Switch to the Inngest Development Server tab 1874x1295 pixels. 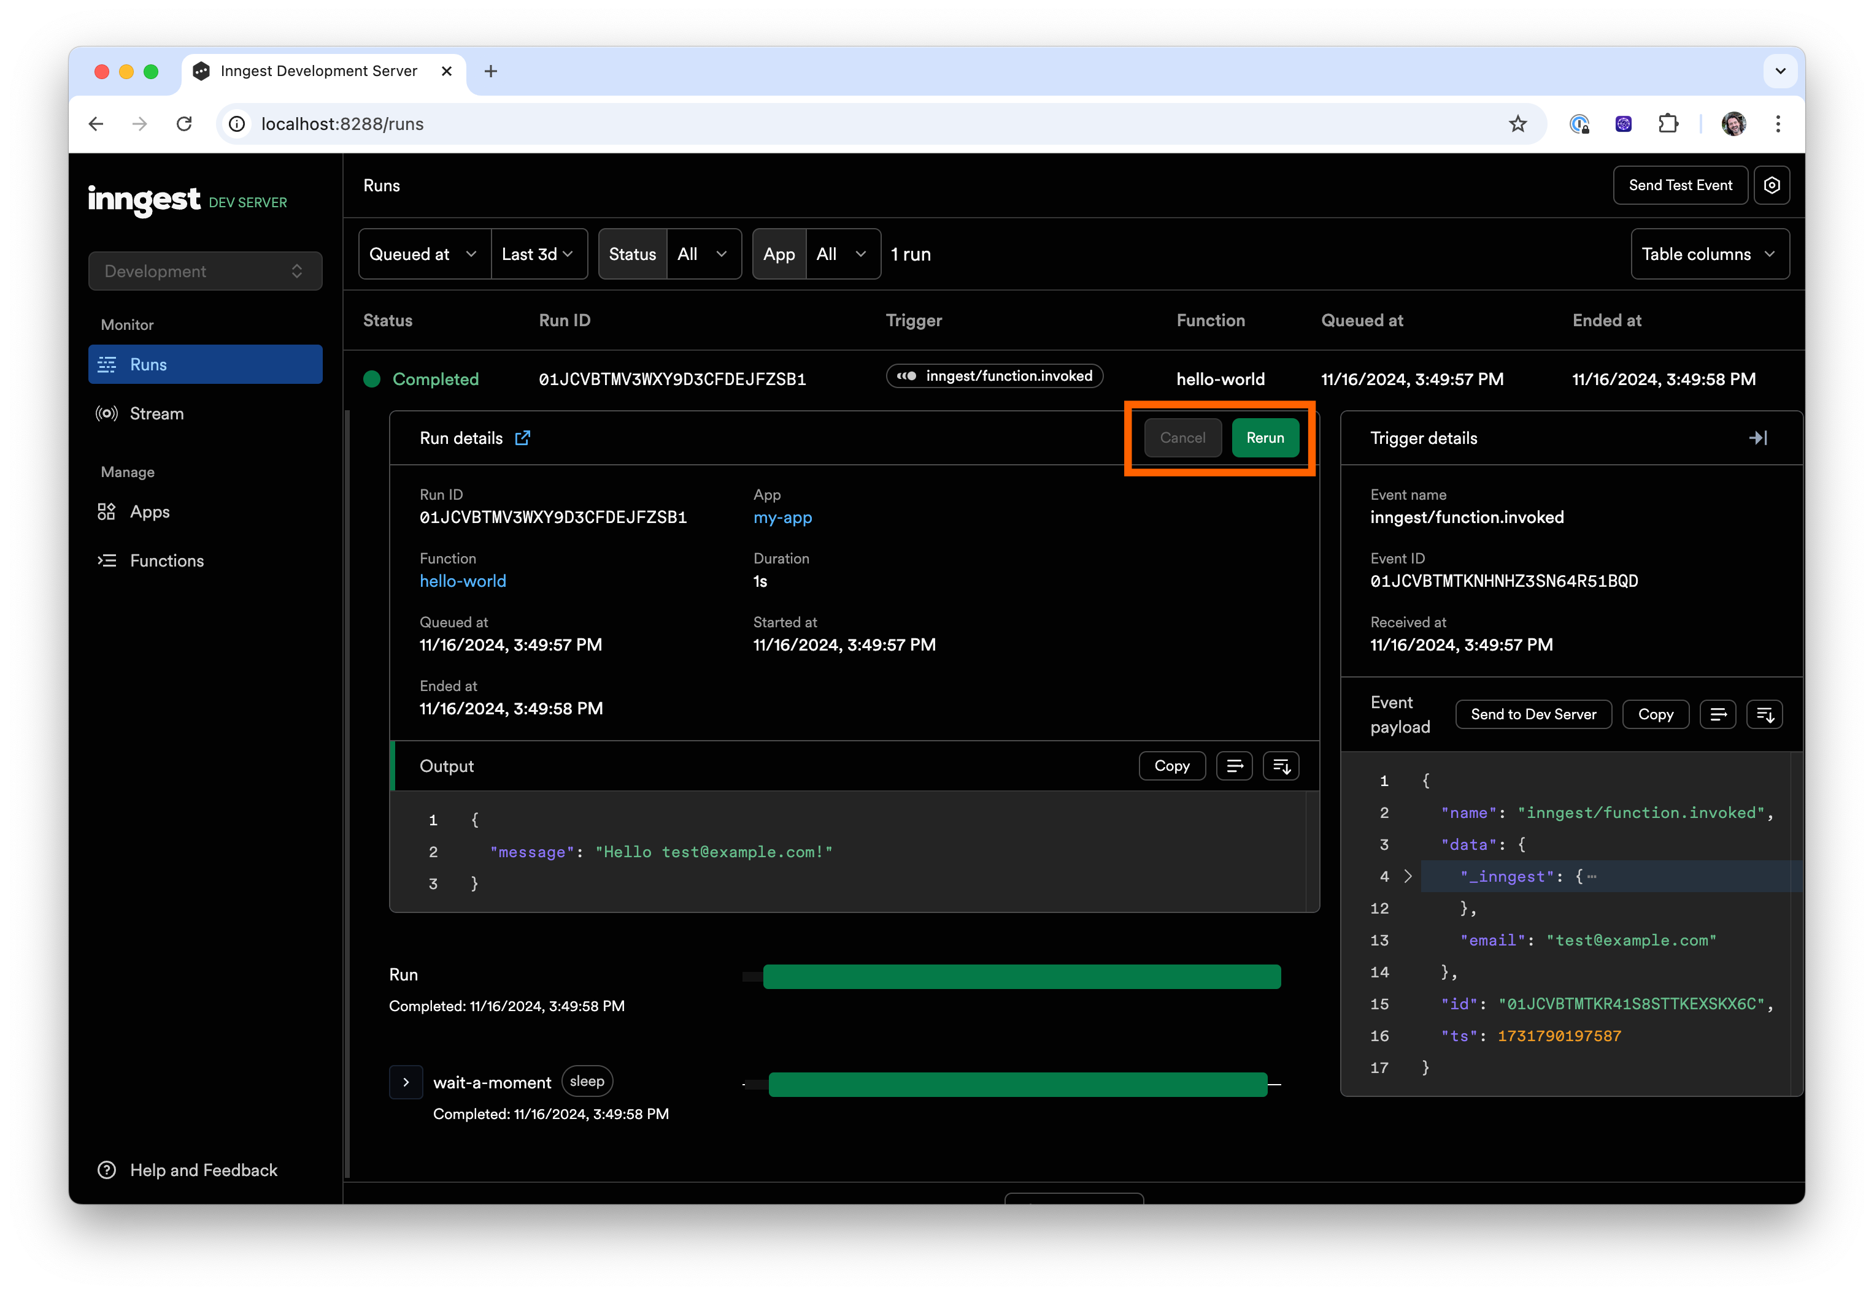pyautogui.click(x=319, y=71)
